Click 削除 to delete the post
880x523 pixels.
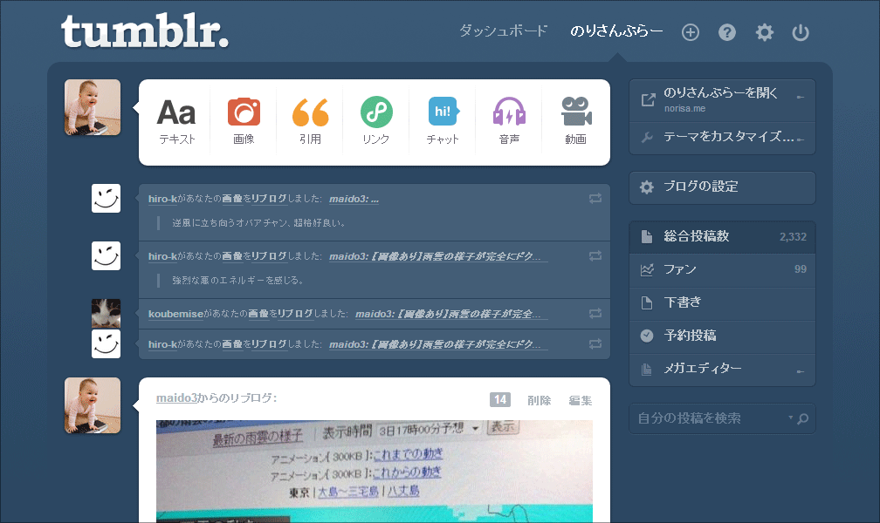coord(540,400)
